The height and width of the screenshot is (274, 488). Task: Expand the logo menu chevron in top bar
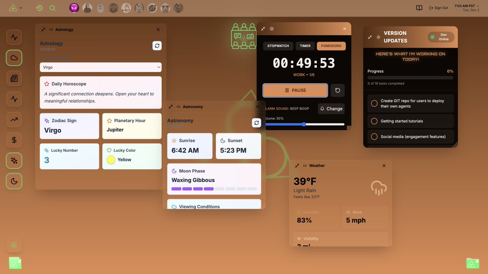21,8
